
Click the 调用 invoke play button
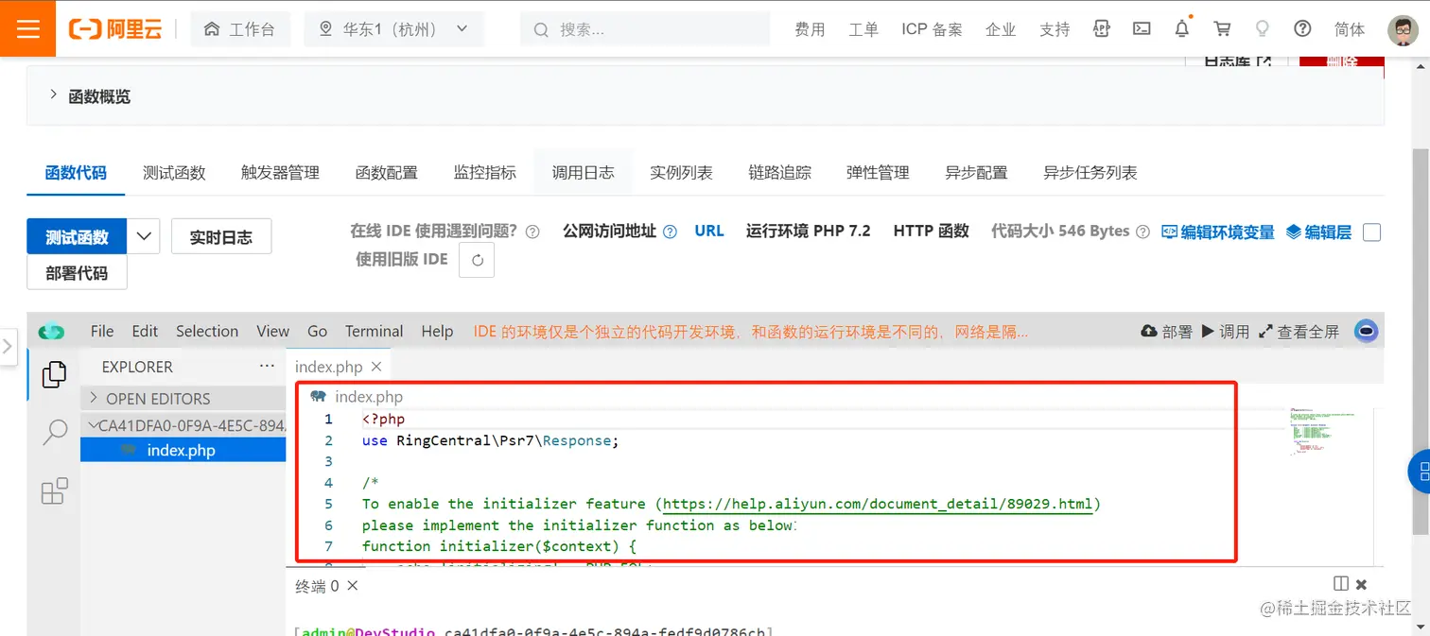tap(1226, 332)
